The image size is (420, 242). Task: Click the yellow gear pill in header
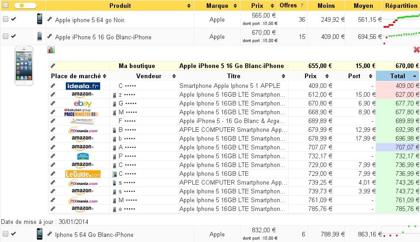point(25,6)
